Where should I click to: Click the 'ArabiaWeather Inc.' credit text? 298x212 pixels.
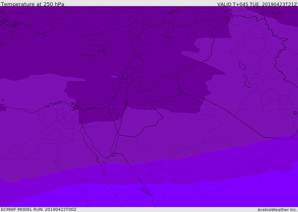(277, 210)
